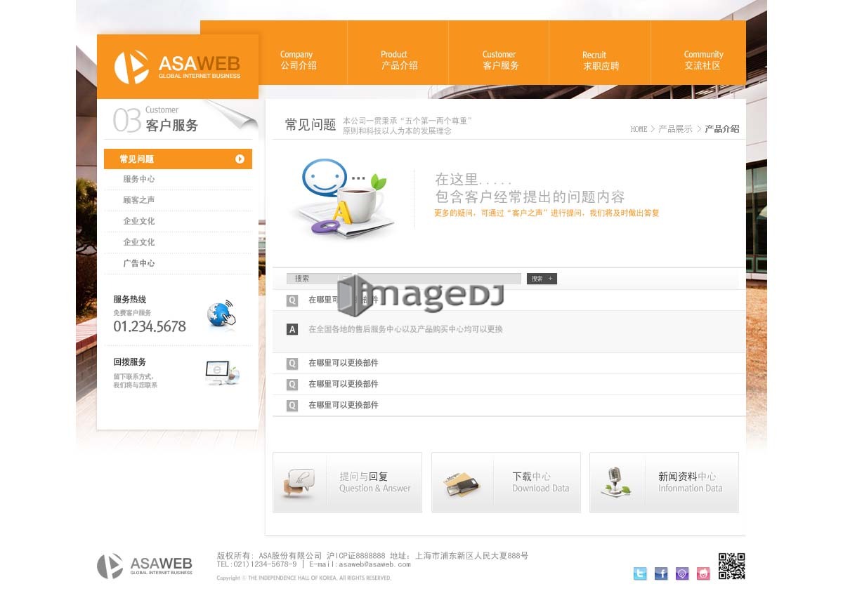843x591 pixels.
Task: Click the purple smiley chat icon
Action: [682, 573]
